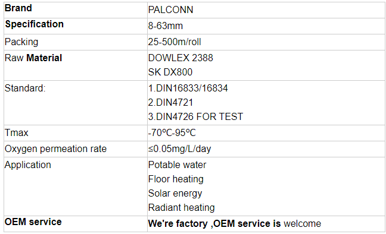The image size is (386, 234).
Task: Click the 2.DIN4721 standard line
Action: 170,102
